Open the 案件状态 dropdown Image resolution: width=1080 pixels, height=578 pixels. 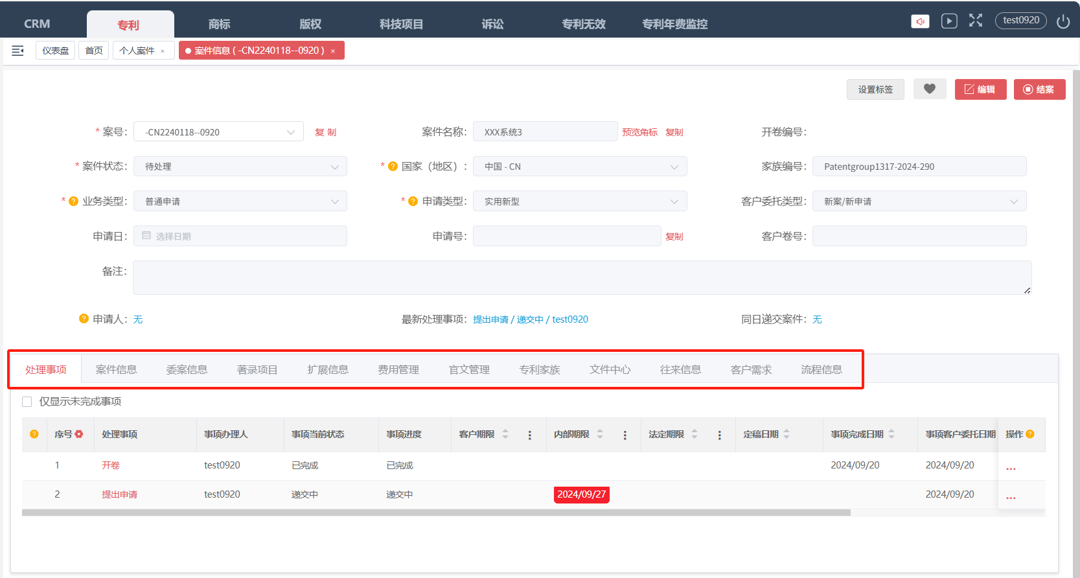(240, 167)
